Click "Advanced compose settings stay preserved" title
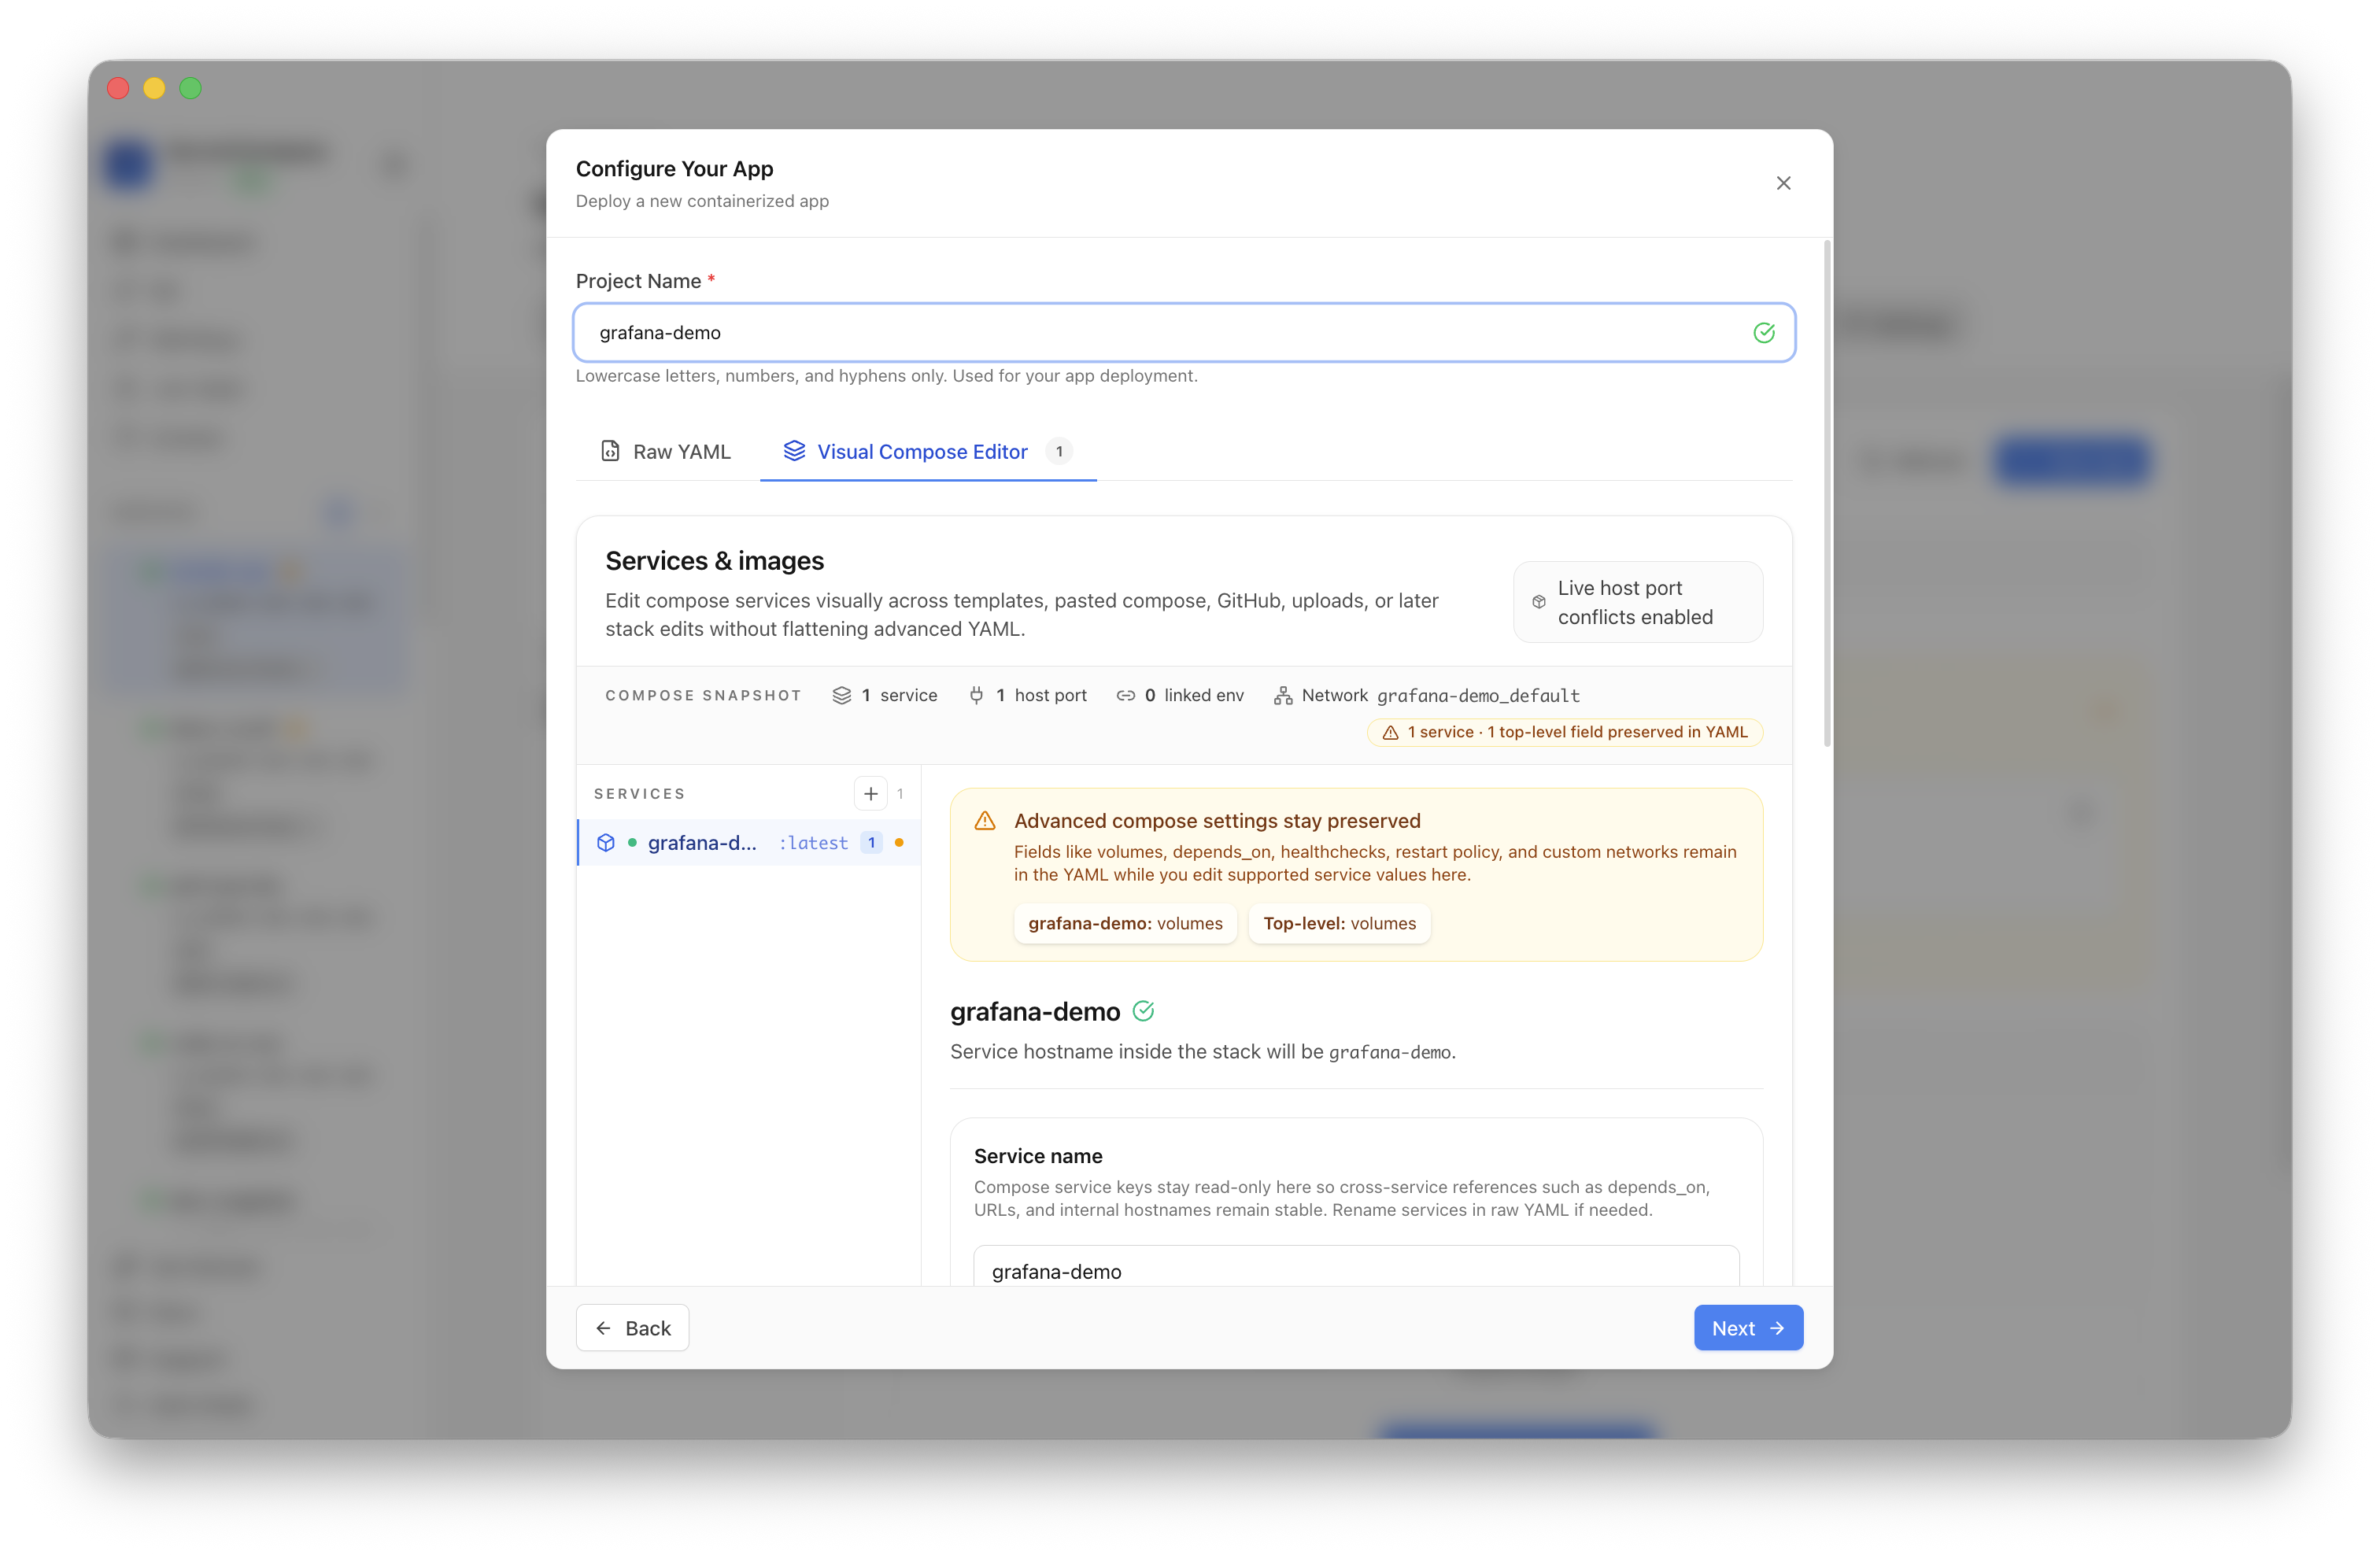Image resolution: width=2380 pixels, height=1555 pixels. (1217, 821)
